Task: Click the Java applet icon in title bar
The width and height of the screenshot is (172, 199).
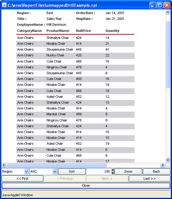Action: 4,5
